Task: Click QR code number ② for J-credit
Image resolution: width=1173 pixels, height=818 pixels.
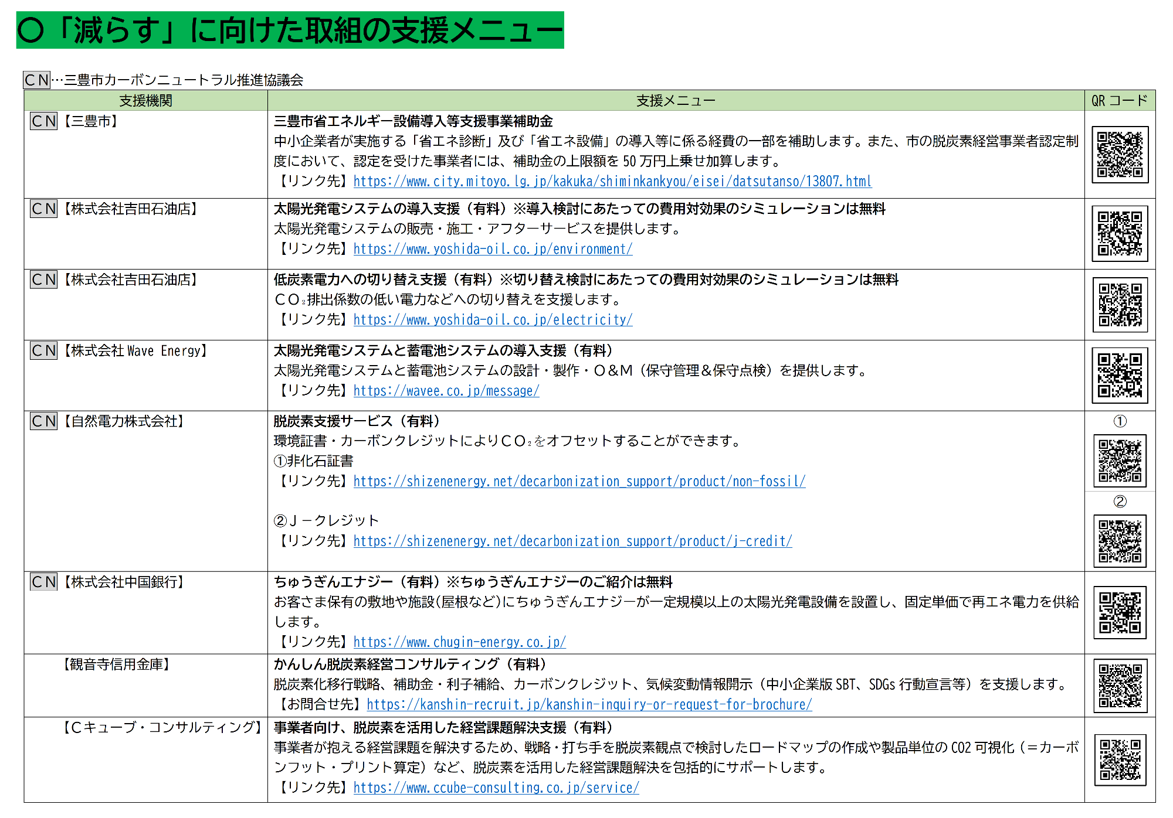Action: (x=1120, y=541)
